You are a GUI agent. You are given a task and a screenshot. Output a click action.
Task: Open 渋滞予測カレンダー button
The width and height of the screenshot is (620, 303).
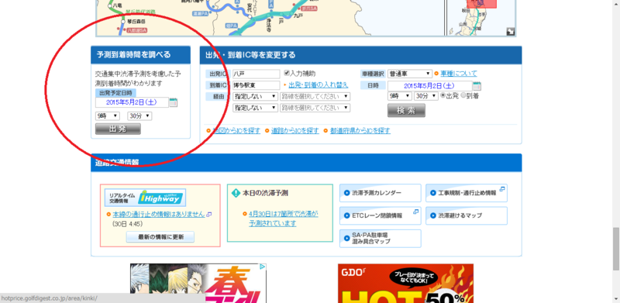pos(380,193)
